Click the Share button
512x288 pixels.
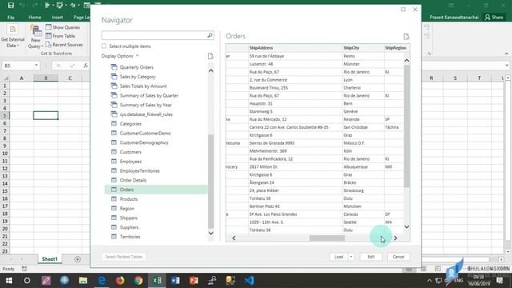point(494,17)
